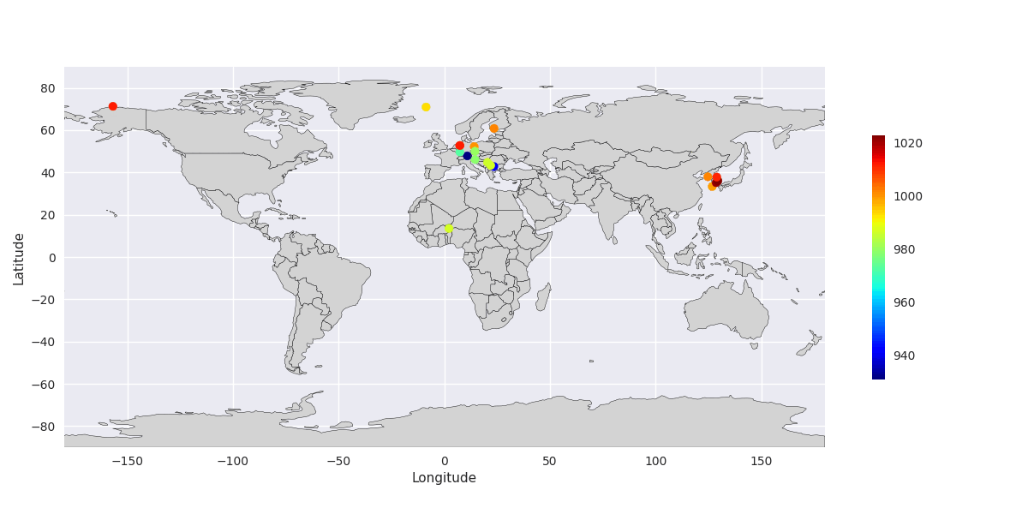Image resolution: width=1028 pixels, height=514 pixels.
Task: Click the 0 tick on the longitude axis
Action: tap(445, 461)
